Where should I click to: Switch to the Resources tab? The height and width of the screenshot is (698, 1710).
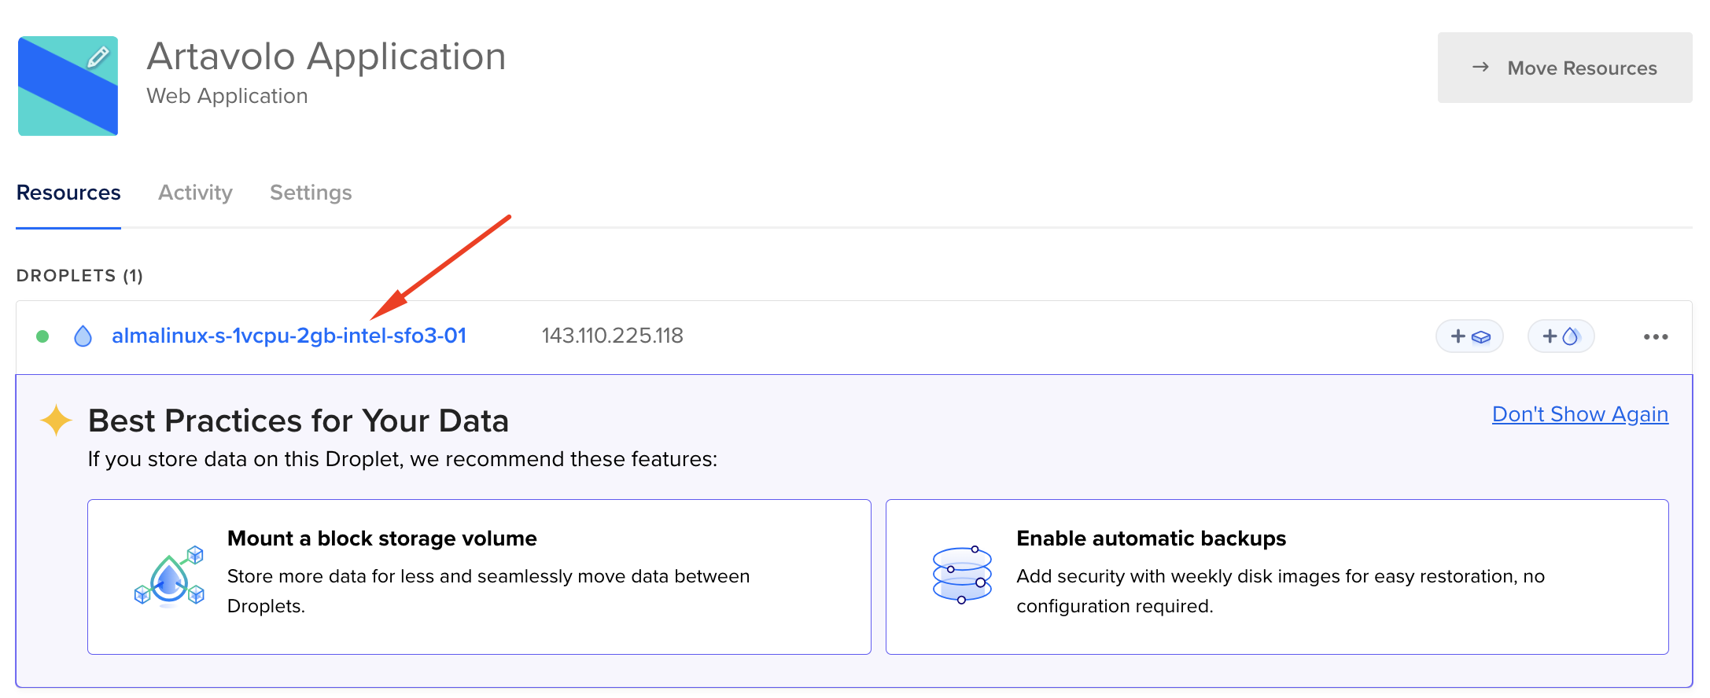tap(68, 193)
